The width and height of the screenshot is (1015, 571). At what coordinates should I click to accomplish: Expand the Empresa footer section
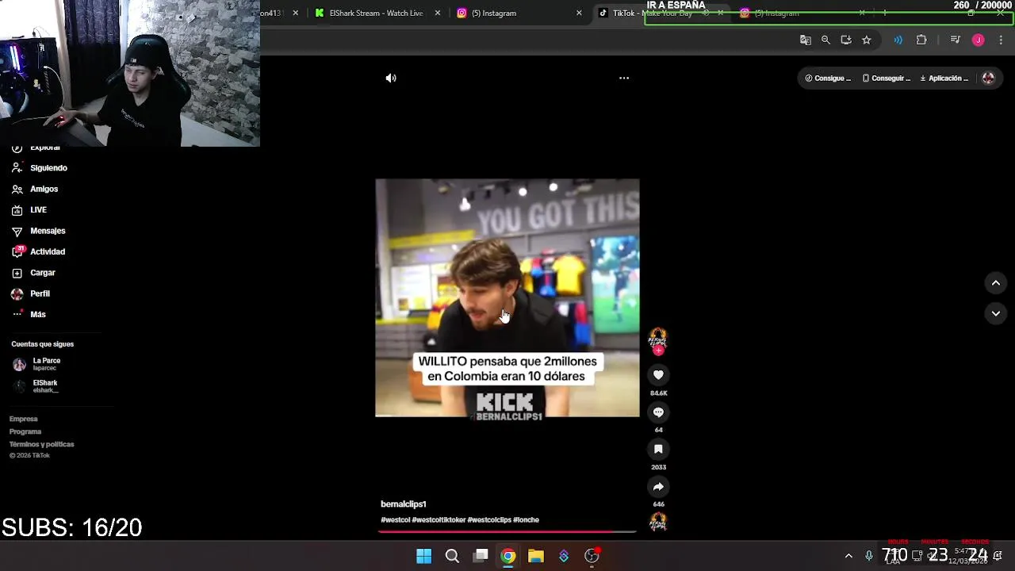coord(23,419)
